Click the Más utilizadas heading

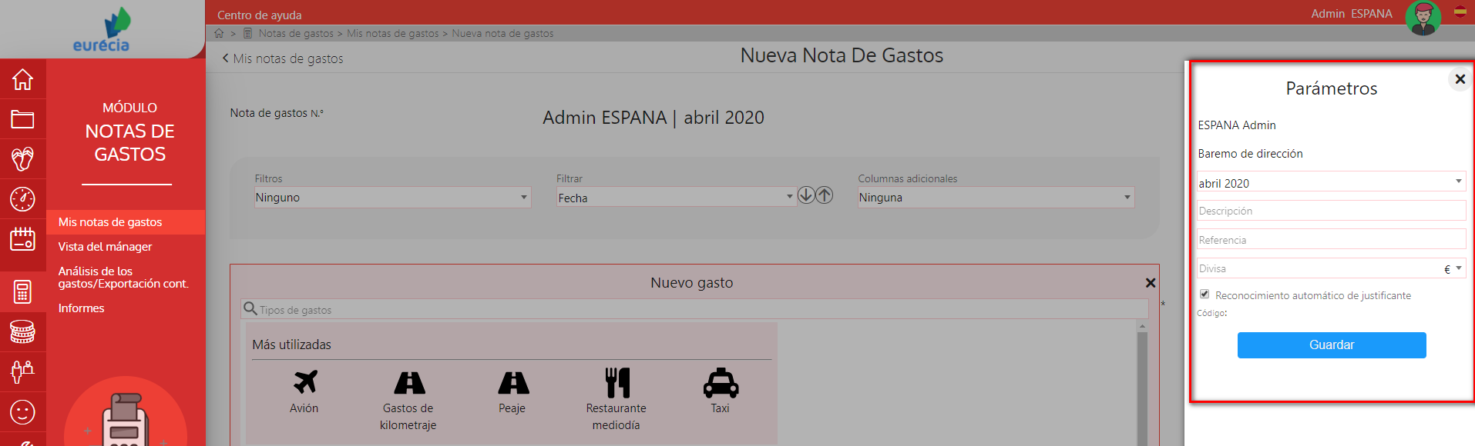[x=292, y=344]
